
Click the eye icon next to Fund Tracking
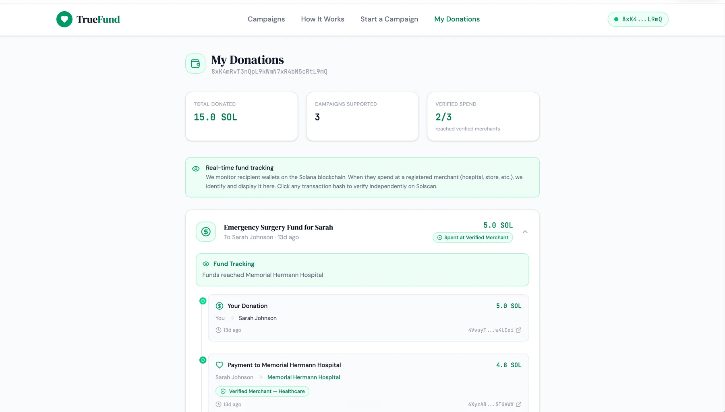pyautogui.click(x=206, y=264)
